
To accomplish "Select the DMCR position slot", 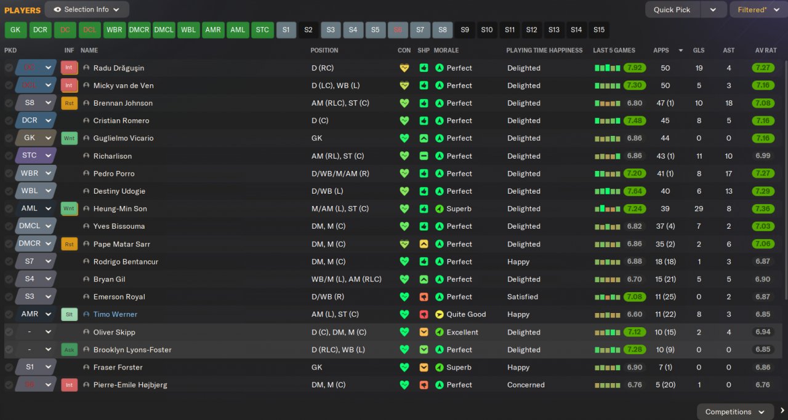I will click(x=139, y=30).
